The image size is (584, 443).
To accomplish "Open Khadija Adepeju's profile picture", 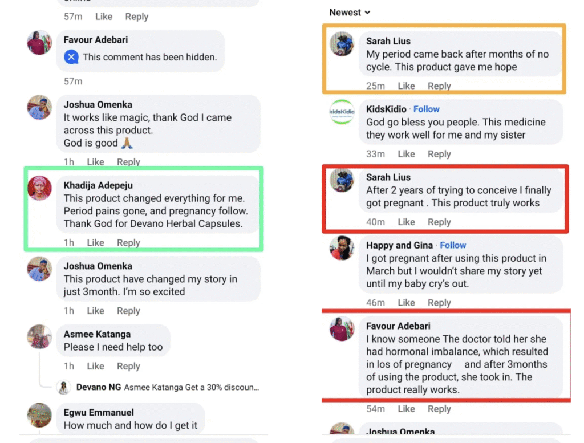I will [40, 188].
